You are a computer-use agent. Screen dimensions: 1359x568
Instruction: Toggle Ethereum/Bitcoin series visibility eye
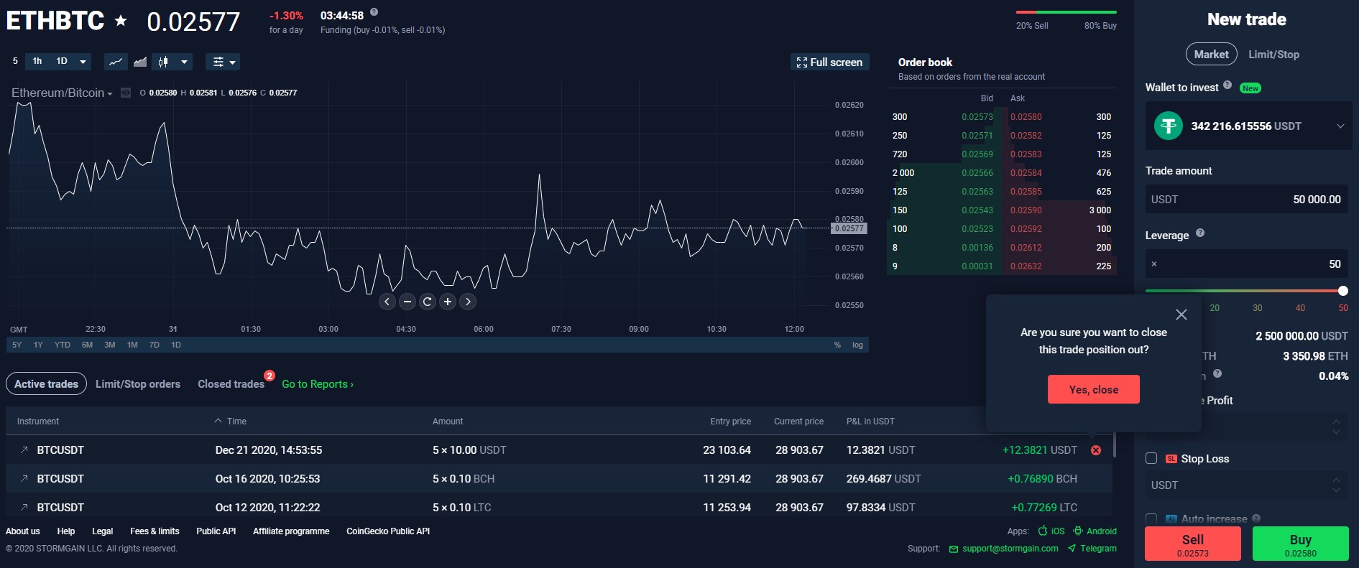coord(126,93)
